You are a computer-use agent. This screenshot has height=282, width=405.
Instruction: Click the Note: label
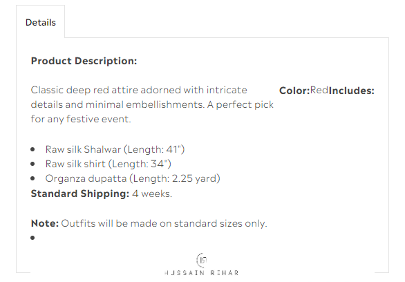pyautogui.click(x=45, y=223)
